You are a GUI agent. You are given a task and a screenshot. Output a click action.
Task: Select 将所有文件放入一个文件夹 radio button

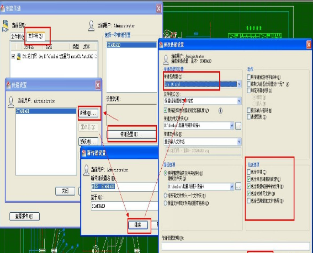(165, 196)
